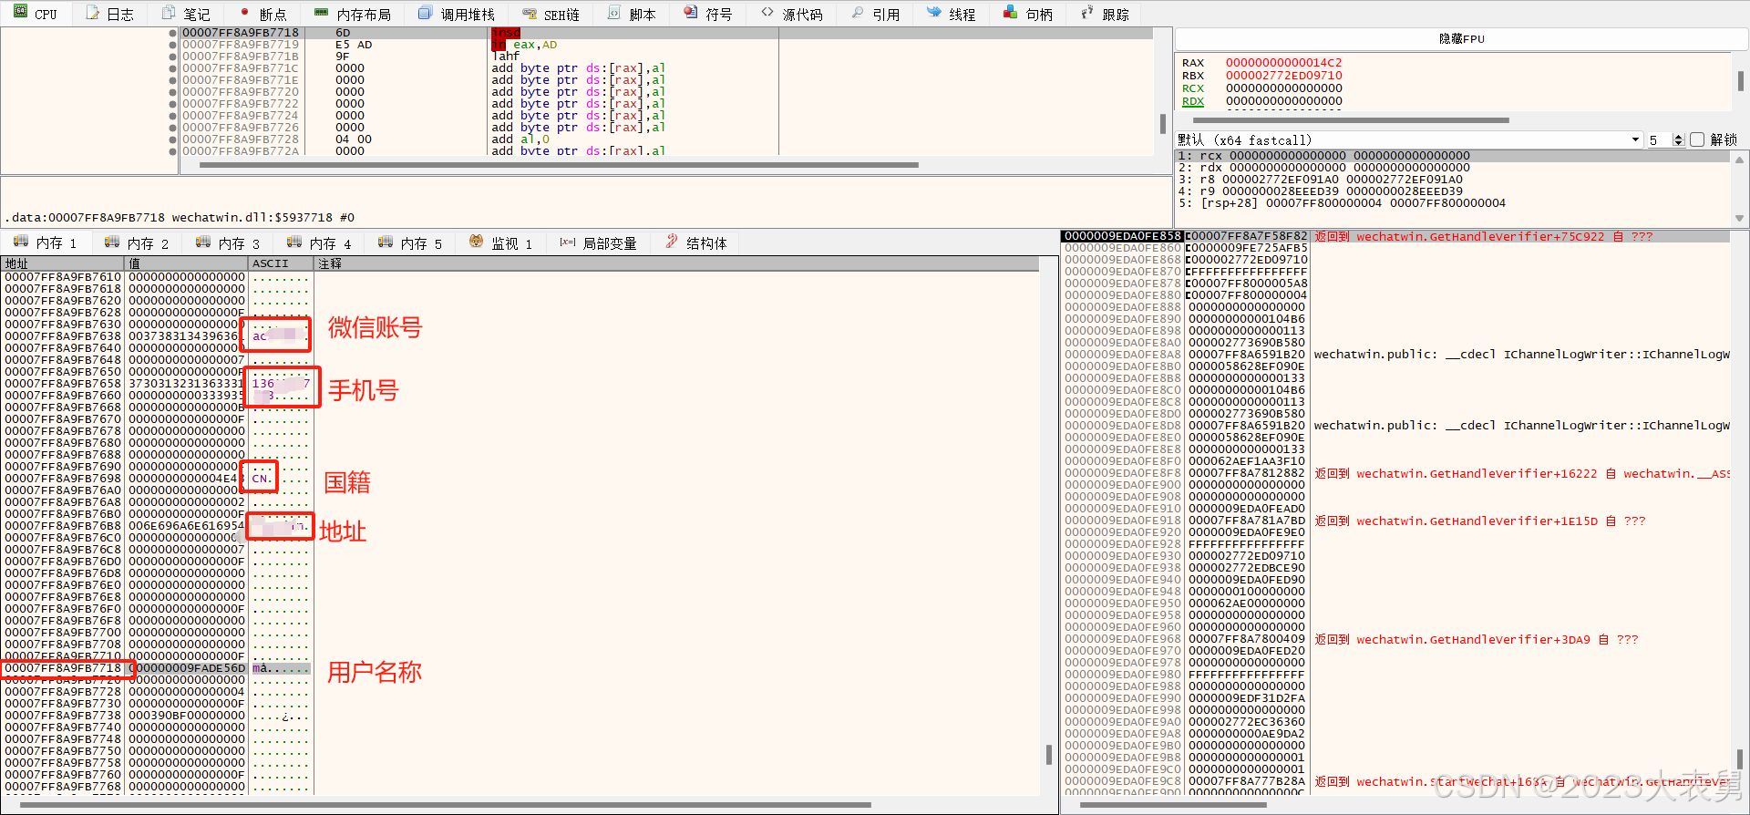1750x815 pixels.
Task: Select the RAX register value
Action: (x=1283, y=63)
